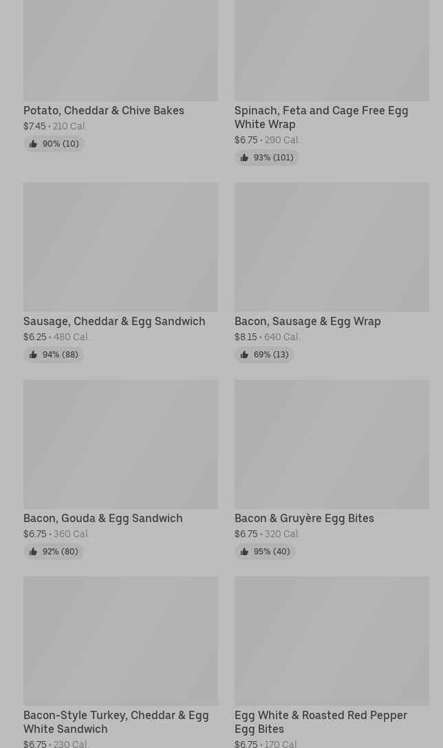Click thumbs-up icon under Spinach, Feta Egg White Wrap
Image resolution: width=443 pixels, height=748 pixels.
244,158
